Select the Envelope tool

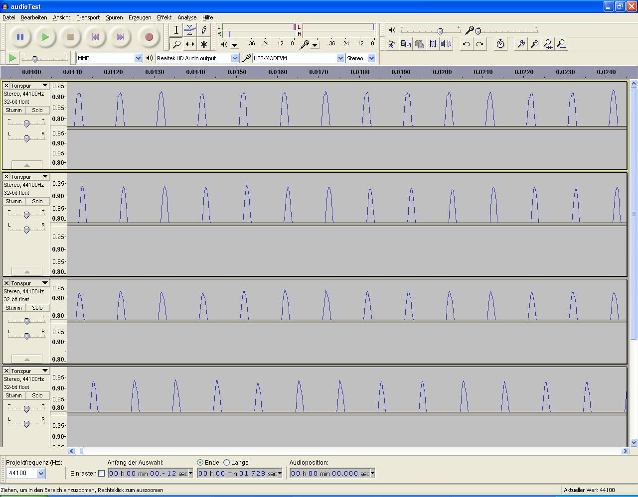(x=190, y=30)
